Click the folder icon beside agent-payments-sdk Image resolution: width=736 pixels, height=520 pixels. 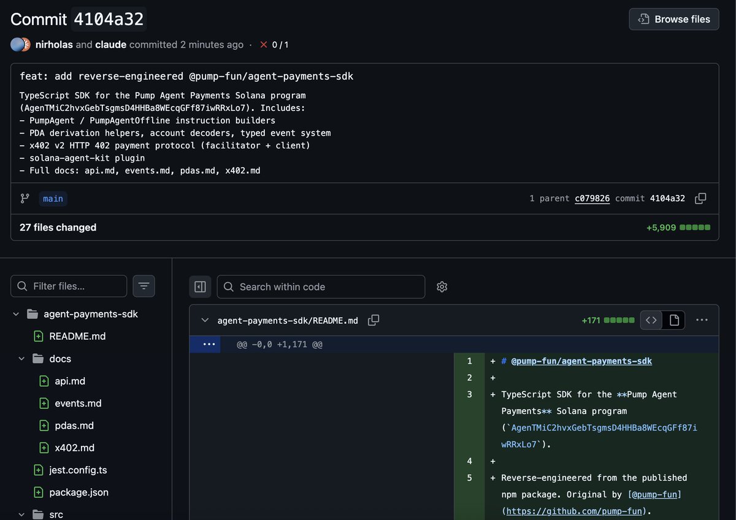point(33,314)
